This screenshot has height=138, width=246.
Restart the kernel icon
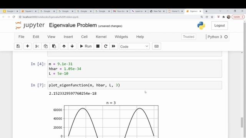tap(106, 46)
